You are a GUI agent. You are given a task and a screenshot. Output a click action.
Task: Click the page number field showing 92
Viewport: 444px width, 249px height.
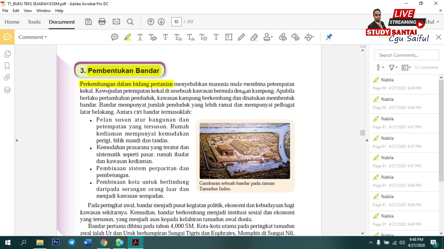[x=176, y=22]
